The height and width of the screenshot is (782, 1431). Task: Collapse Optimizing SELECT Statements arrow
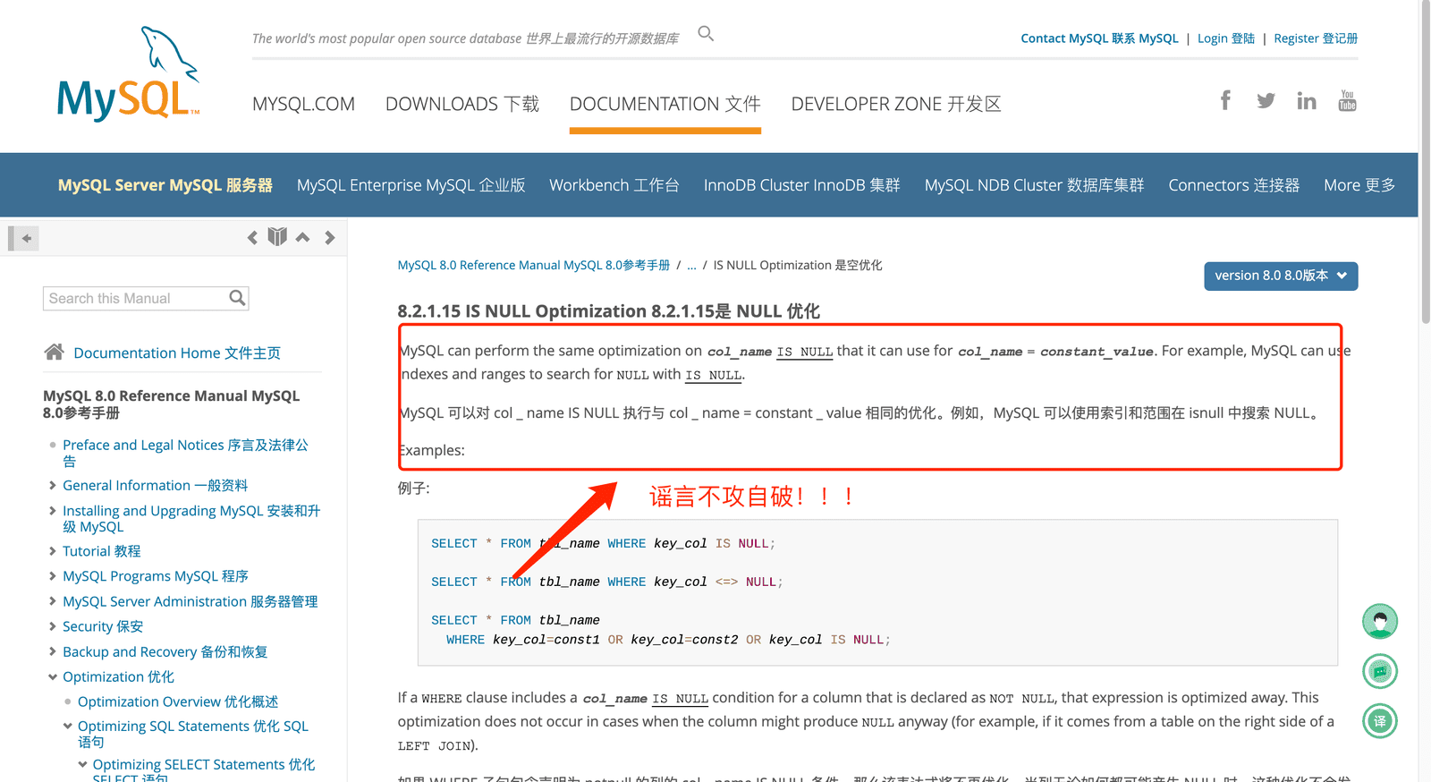pos(83,764)
